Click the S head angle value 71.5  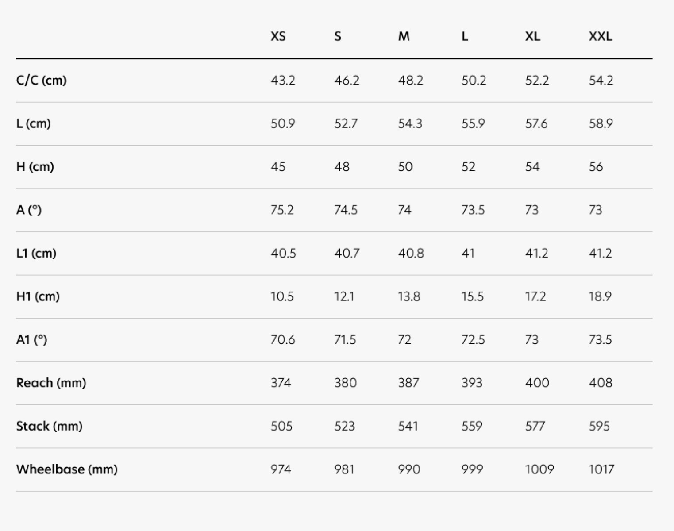345,339
